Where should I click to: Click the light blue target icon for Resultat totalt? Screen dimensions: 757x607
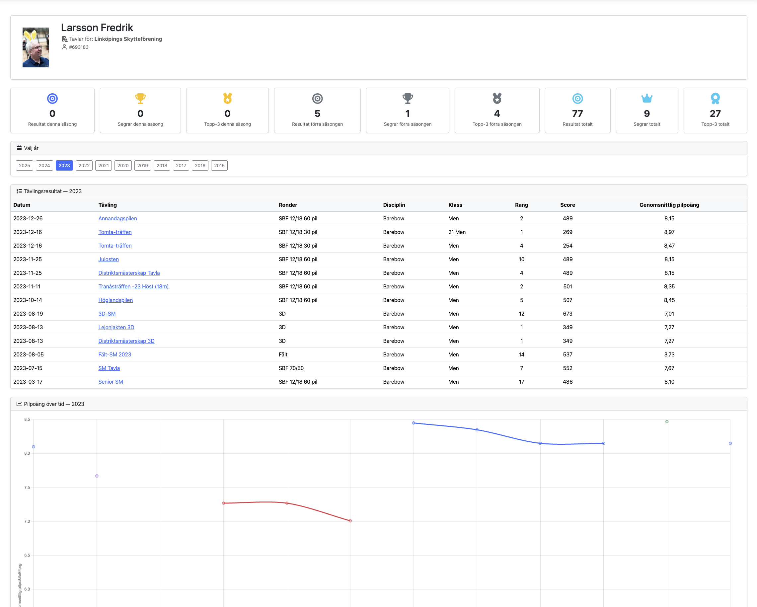point(577,99)
